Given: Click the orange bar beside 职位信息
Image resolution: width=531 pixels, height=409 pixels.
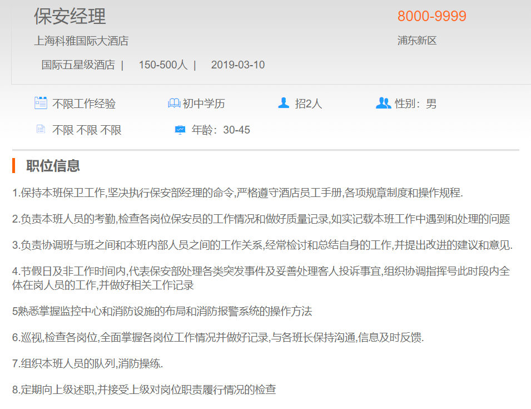Looking at the screenshot, I should click(13, 166).
